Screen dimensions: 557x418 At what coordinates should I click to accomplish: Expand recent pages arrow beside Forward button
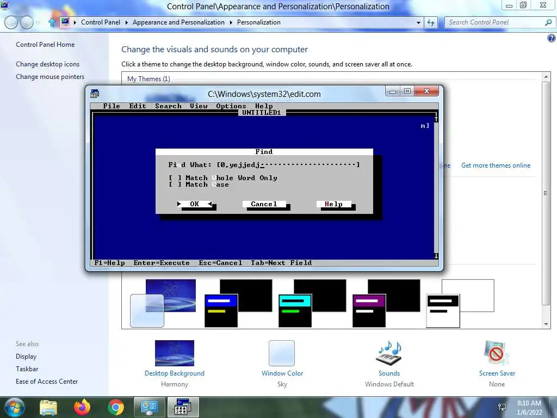coord(38,23)
